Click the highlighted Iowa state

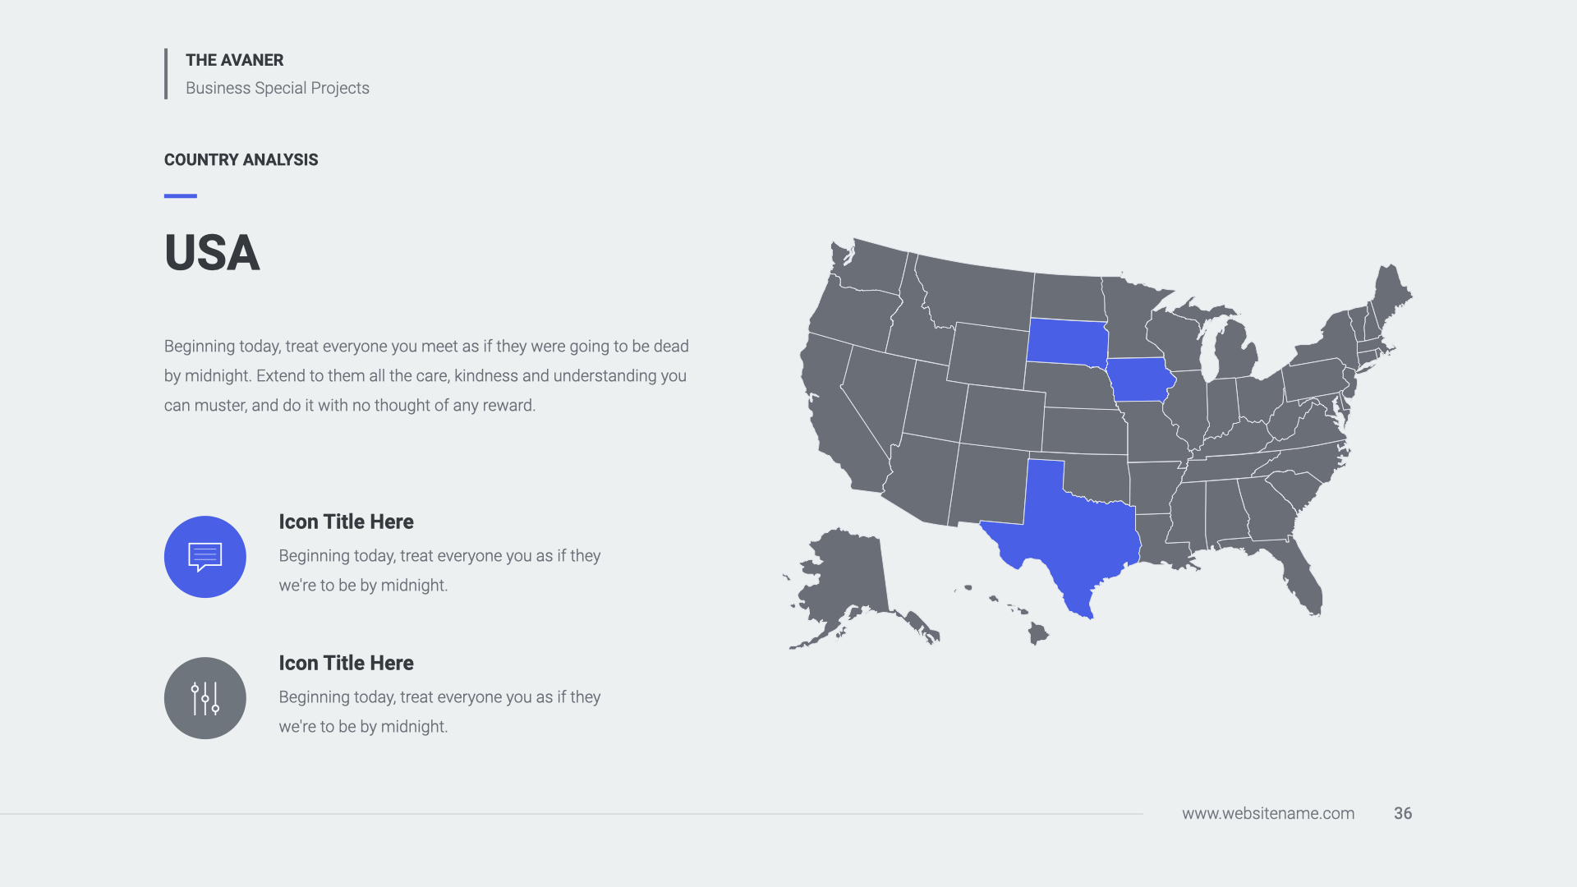[x=1139, y=379]
